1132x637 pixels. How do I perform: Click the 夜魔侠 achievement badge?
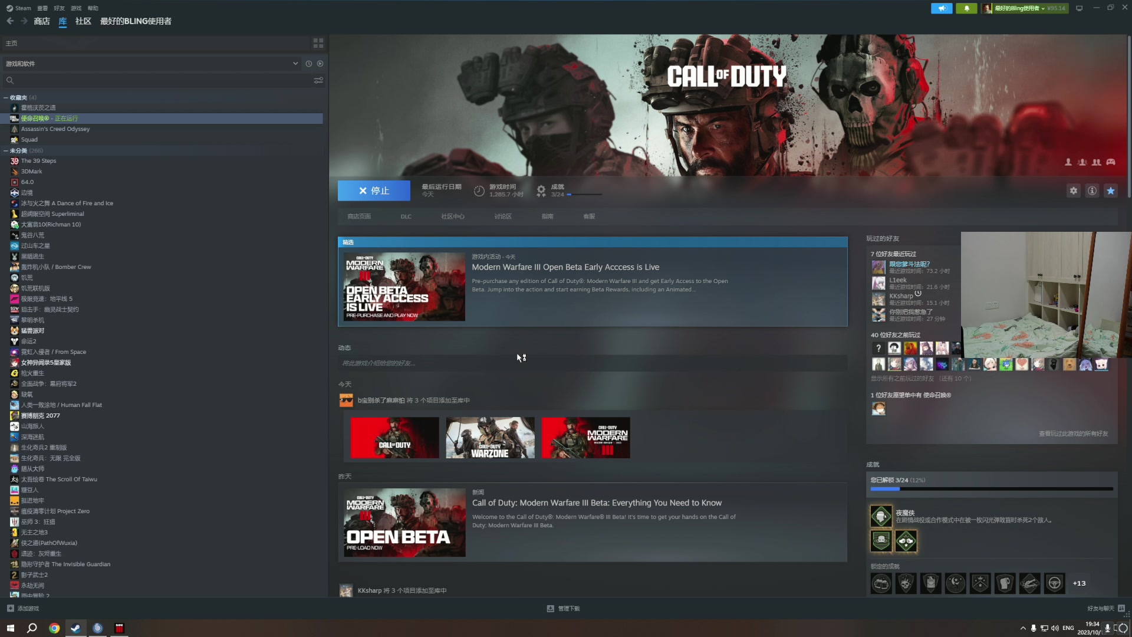coord(881,516)
